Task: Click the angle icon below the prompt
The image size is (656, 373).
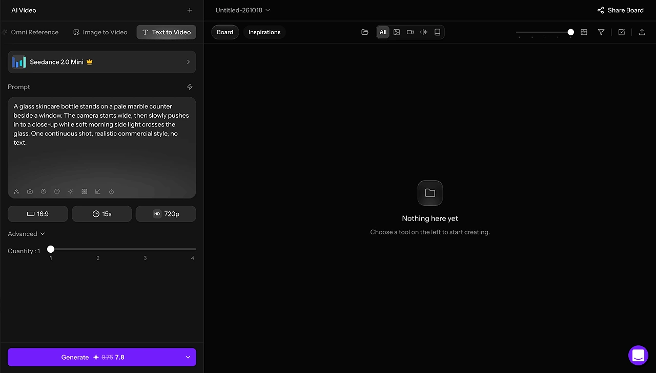Action: click(x=98, y=192)
